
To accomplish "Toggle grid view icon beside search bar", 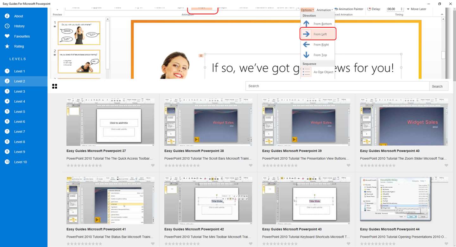I will 54,86.
